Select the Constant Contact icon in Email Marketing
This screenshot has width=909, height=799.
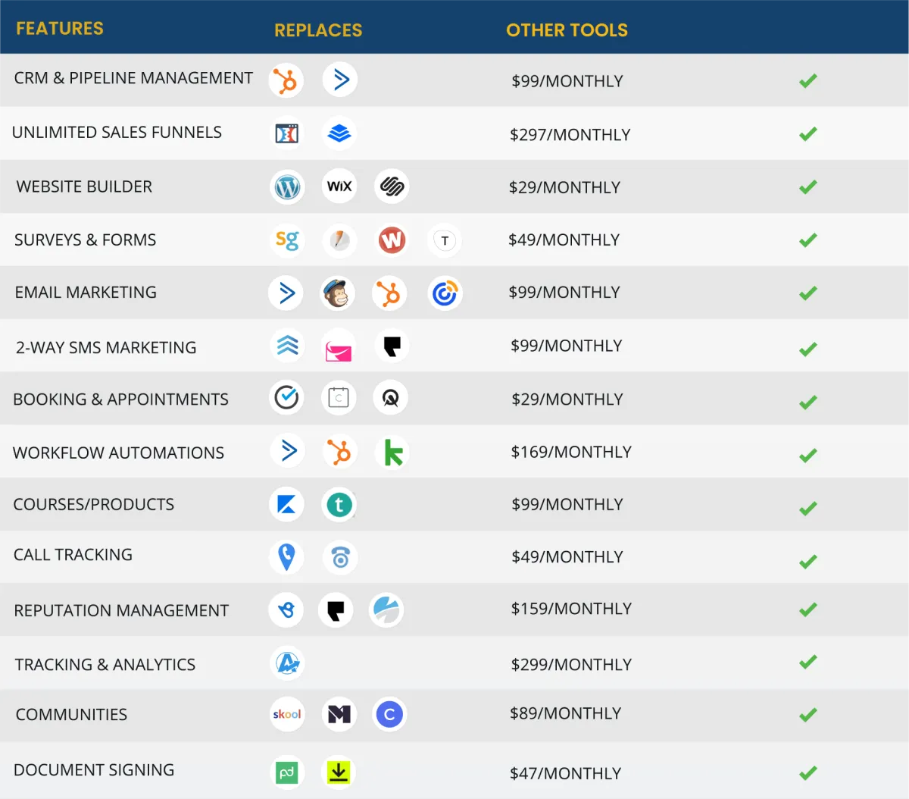(x=445, y=293)
